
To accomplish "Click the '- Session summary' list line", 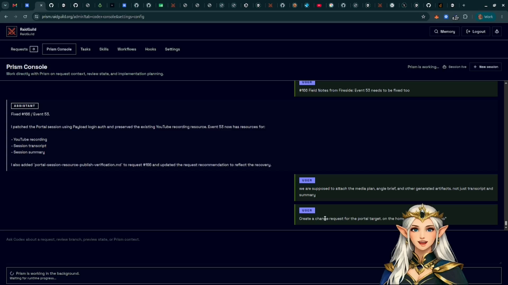I will (28, 152).
